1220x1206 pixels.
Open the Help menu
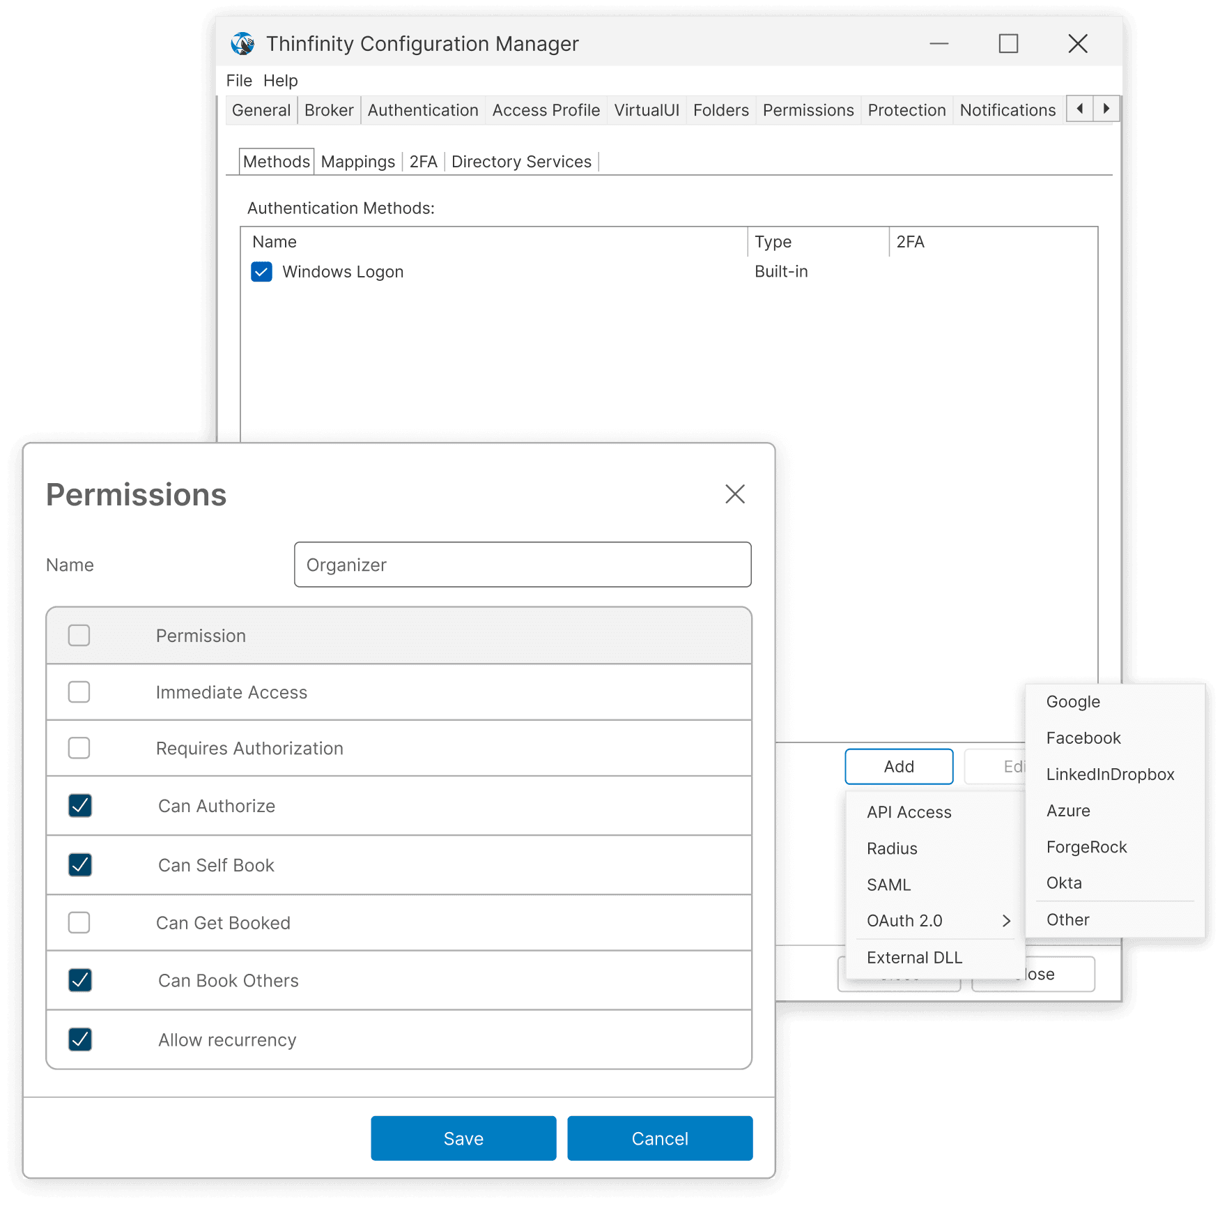281,80
